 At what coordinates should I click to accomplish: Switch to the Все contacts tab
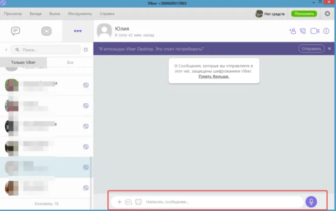coord(70,63)
